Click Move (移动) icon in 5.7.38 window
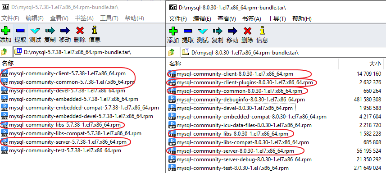 point(65,31)
